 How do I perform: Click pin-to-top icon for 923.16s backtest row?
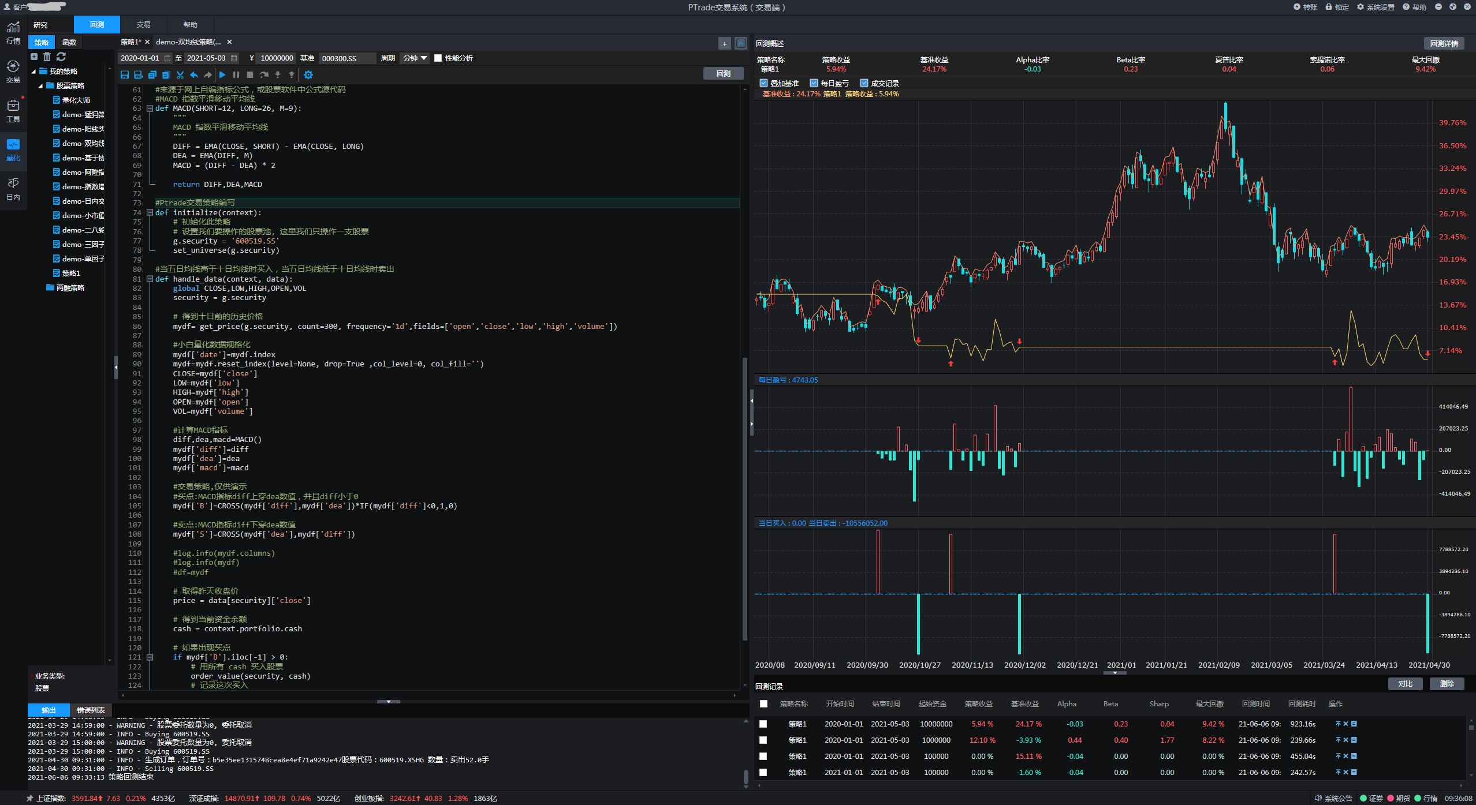coord(1338,724)
